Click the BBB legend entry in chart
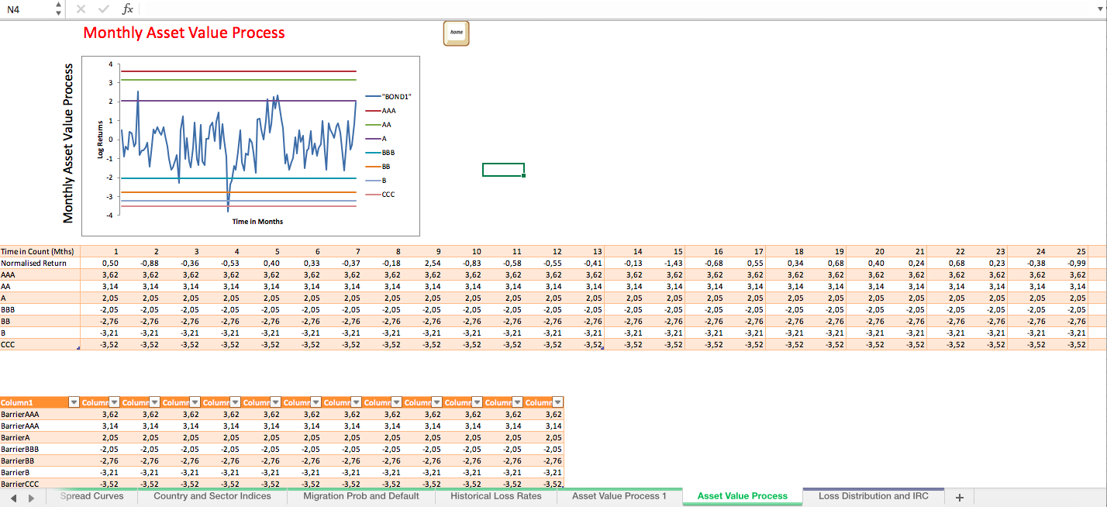This screenshot has height=507, width=1107. pyautogui.click(x=381, y=153)
